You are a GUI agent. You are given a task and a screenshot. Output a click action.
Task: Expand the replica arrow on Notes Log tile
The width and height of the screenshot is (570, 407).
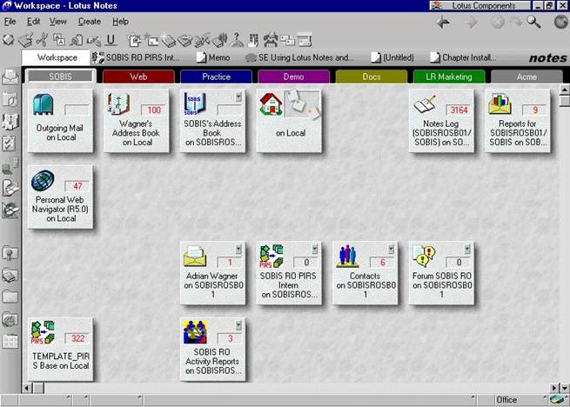(x=467, y=97)
